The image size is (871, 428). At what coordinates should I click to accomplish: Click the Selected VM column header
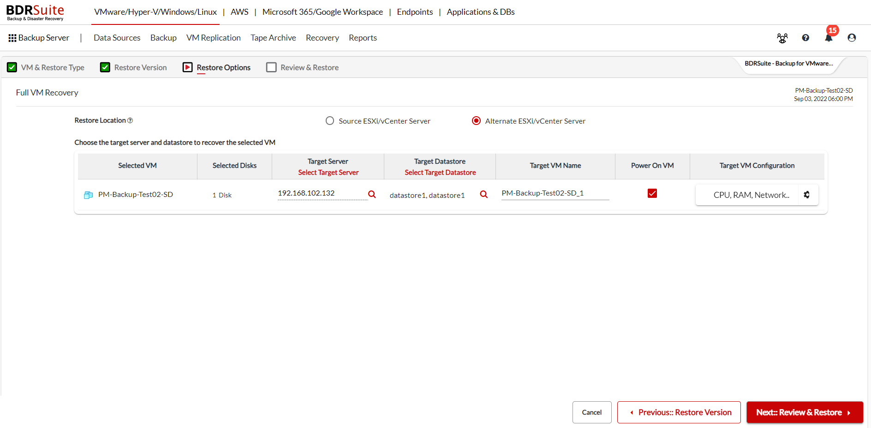click(x=137, y=166)
